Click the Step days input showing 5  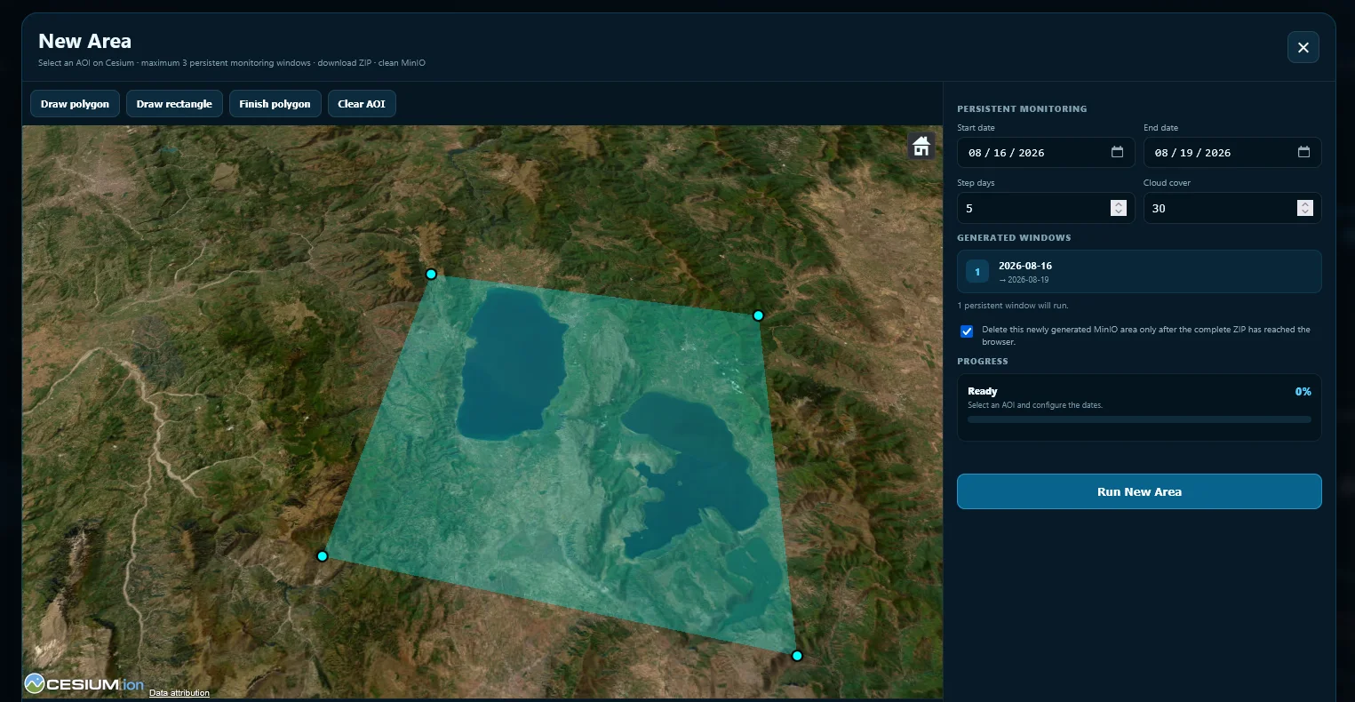pyautogui.click(x=1046, y=208)
